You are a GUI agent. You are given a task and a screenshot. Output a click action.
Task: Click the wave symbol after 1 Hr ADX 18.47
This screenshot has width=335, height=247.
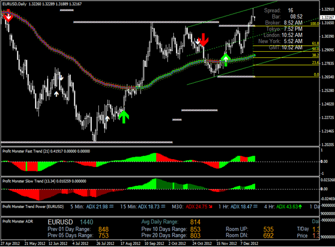tap(255, 206)
